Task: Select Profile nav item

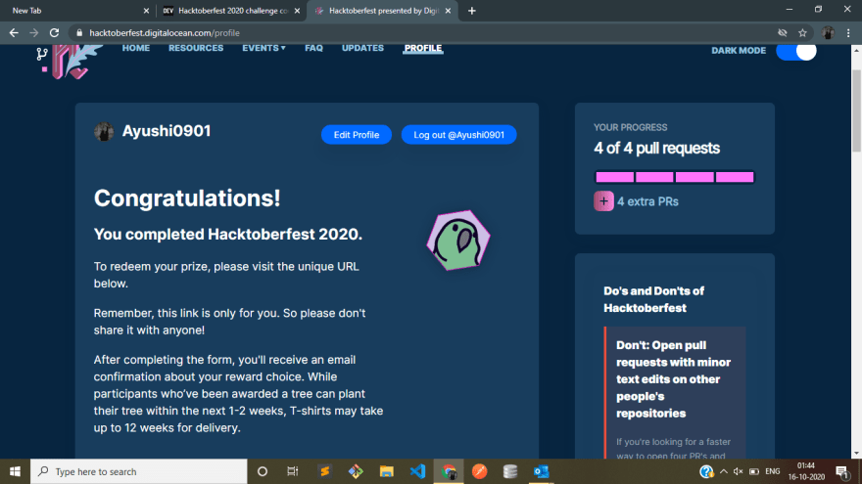Action: pos(423,48)
